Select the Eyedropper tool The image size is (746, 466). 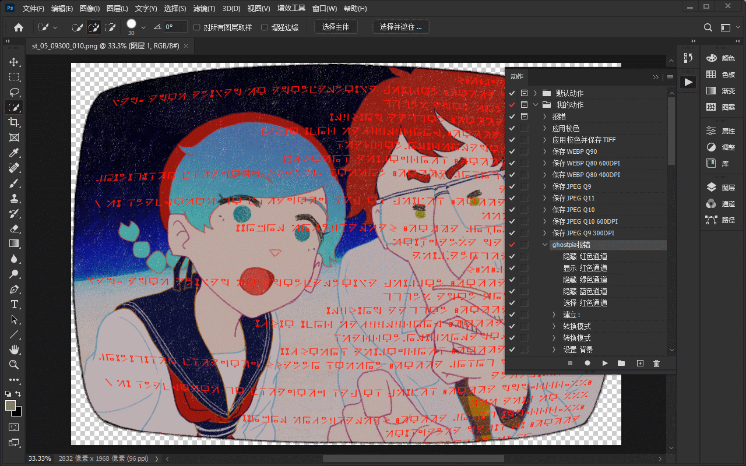point(14,153)
